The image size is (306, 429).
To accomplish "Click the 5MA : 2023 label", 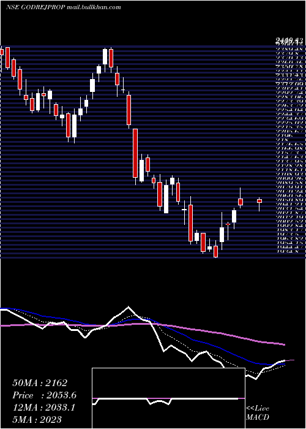I will (37, 419).
